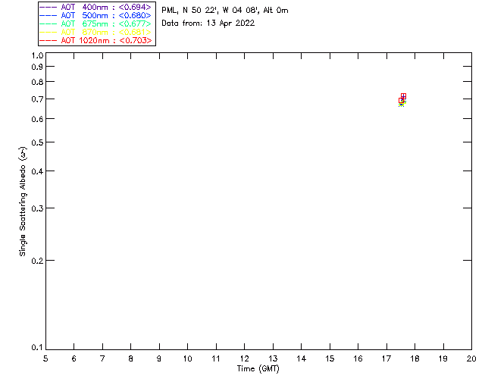485x388 pixels.
Task: Select the AOT 675nm legend entry
Action: (95, 23)
